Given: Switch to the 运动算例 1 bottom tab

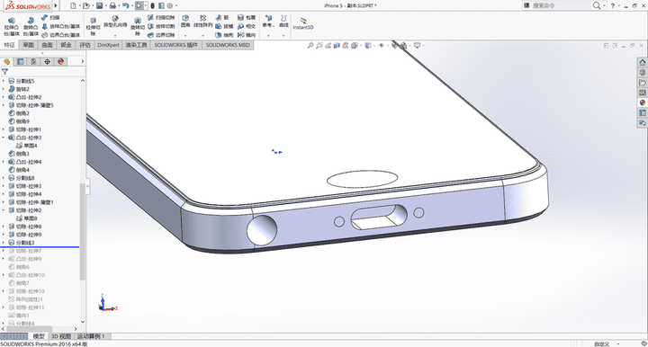Looking at the screenshot, I should (91, 336).
